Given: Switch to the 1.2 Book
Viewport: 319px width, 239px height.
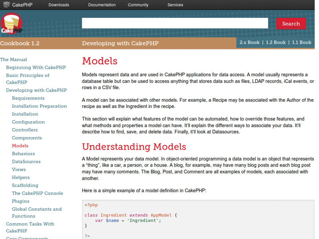Looking at the screenshot, I should click(276, 42).
